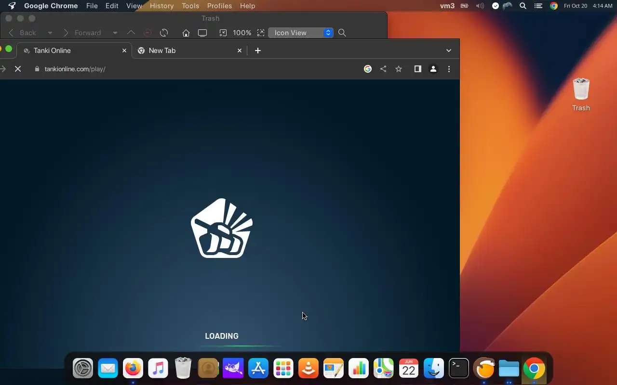Viewport: 617px width, 385px height.
Task: Stop loading the Tanki Online page
Action: pyautogui.click(x=18, y=69)
